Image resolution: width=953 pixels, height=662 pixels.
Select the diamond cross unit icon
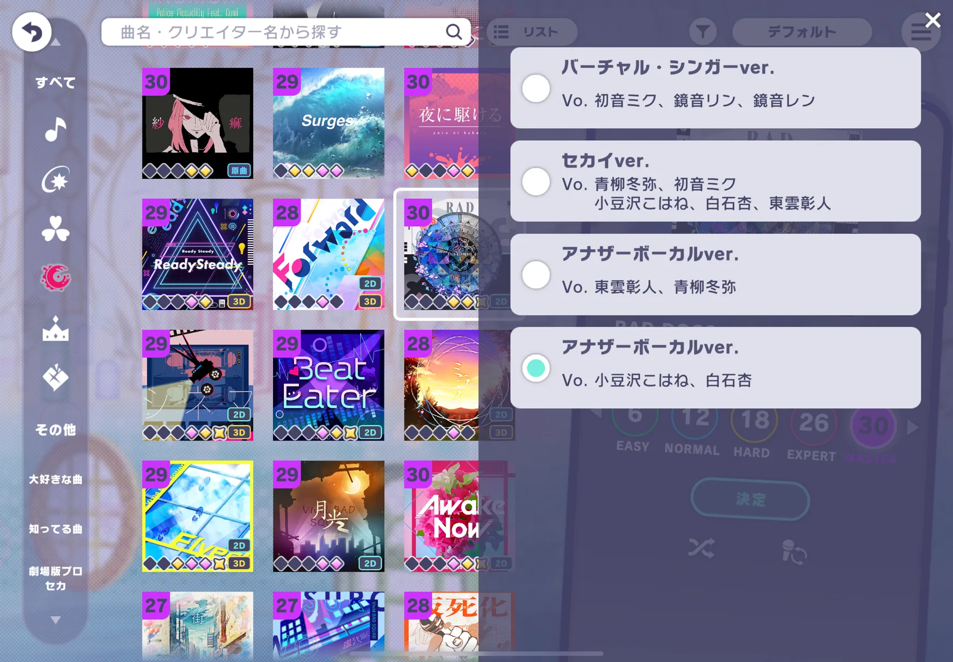pos(55,378)
